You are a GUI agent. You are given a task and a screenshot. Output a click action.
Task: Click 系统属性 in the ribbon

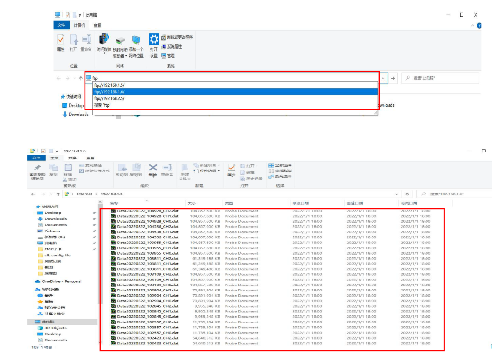pyautogui.click(x=174, y=47)
